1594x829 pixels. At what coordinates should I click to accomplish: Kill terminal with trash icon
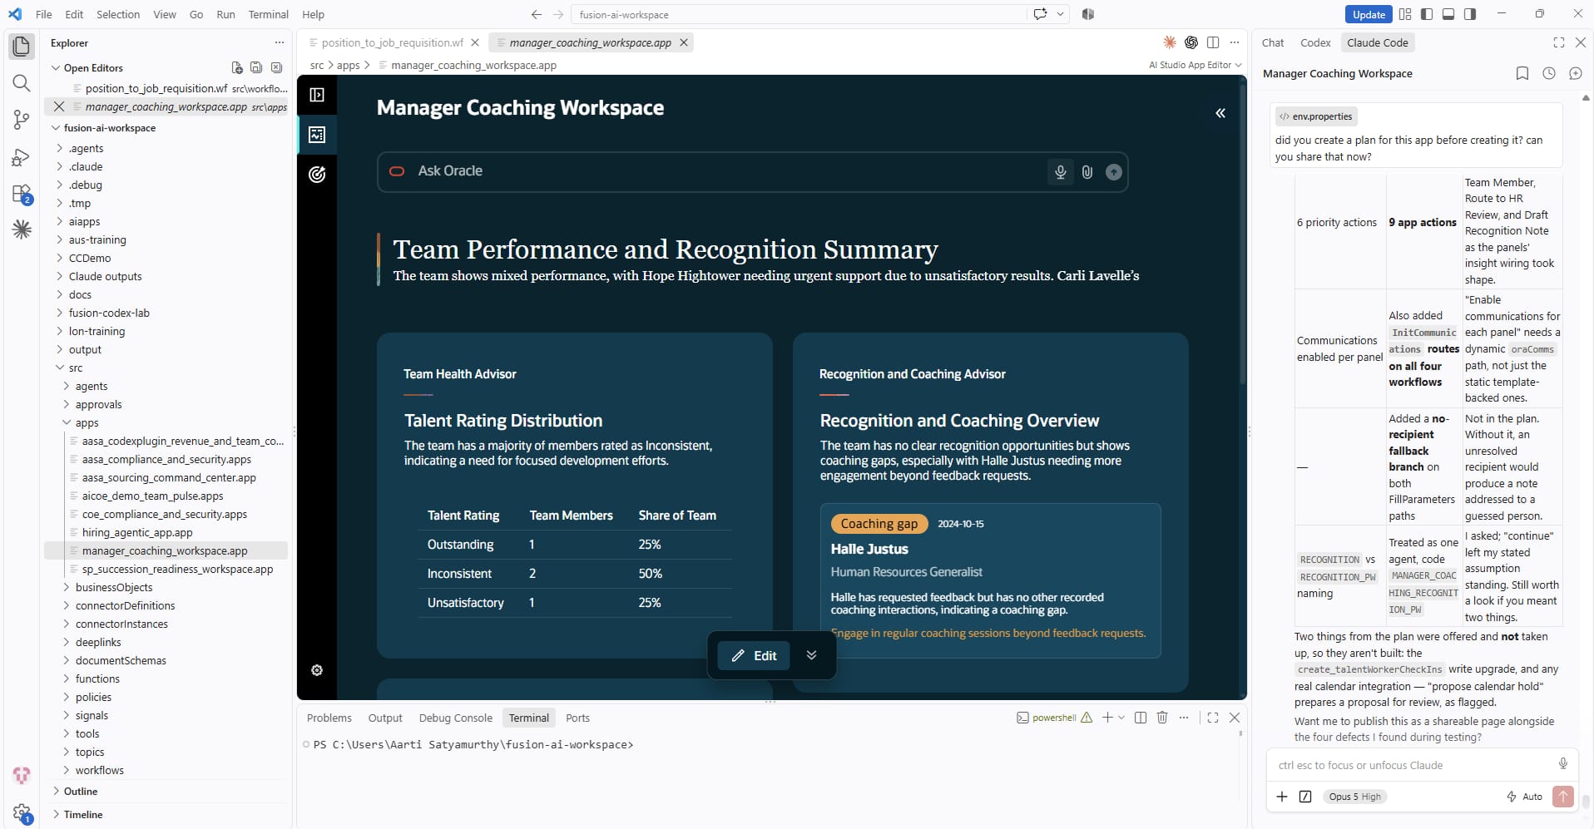coord(1162,718)
